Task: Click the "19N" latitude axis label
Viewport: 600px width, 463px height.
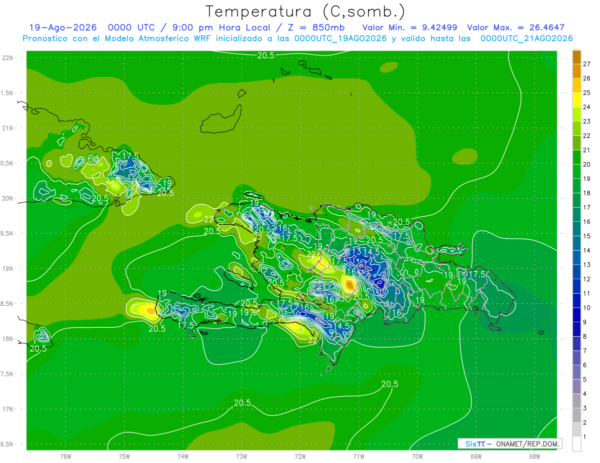Action: [7, 269]
